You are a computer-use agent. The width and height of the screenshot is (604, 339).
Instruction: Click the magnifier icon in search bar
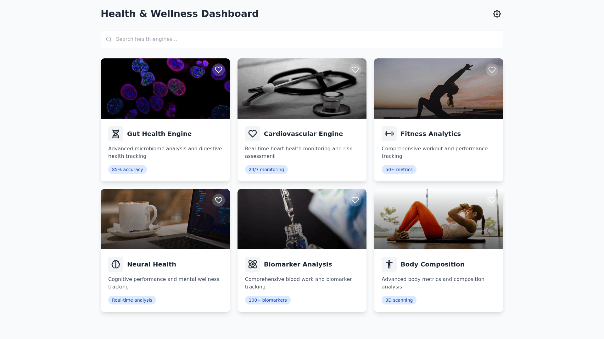tap(109, 39)
